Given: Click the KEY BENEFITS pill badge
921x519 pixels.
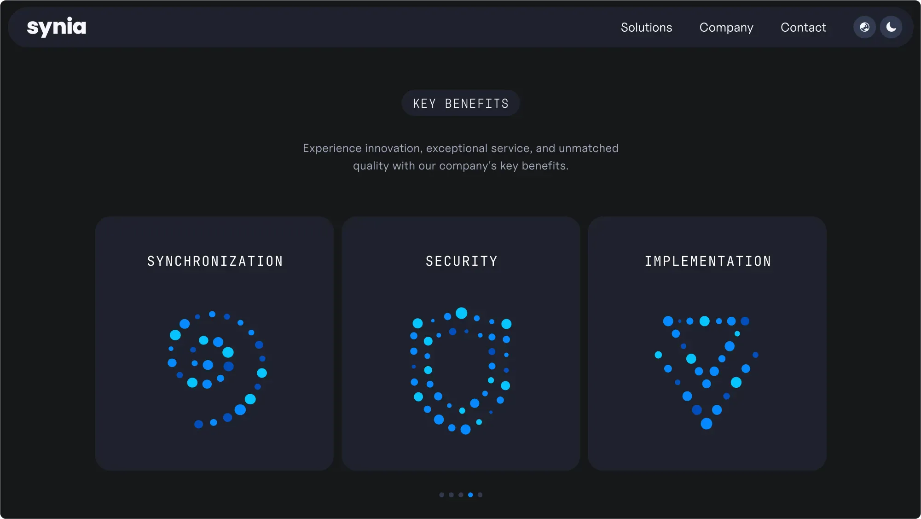Looking at the screenshot, I should (x=461, y=104).
